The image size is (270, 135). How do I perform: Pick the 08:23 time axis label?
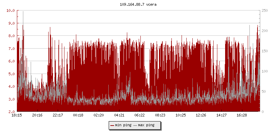point(160,115)
